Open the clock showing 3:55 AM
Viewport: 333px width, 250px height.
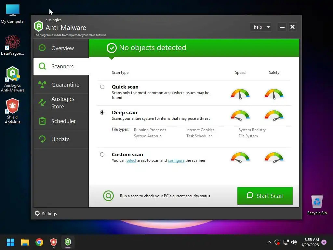[310, 242]
